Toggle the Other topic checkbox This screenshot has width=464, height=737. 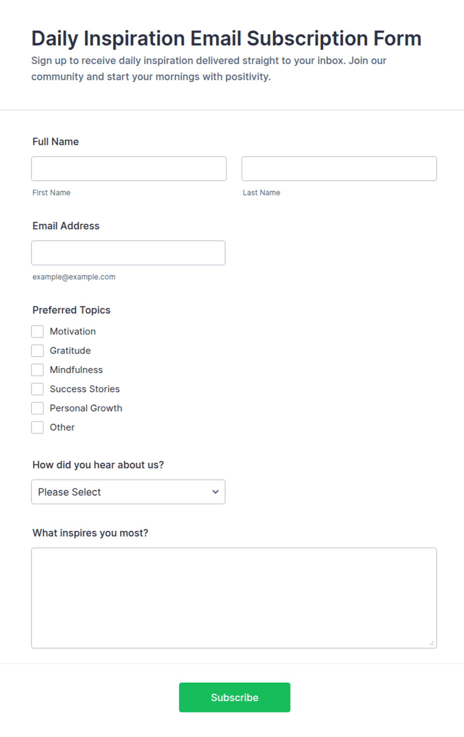(37, 427)
